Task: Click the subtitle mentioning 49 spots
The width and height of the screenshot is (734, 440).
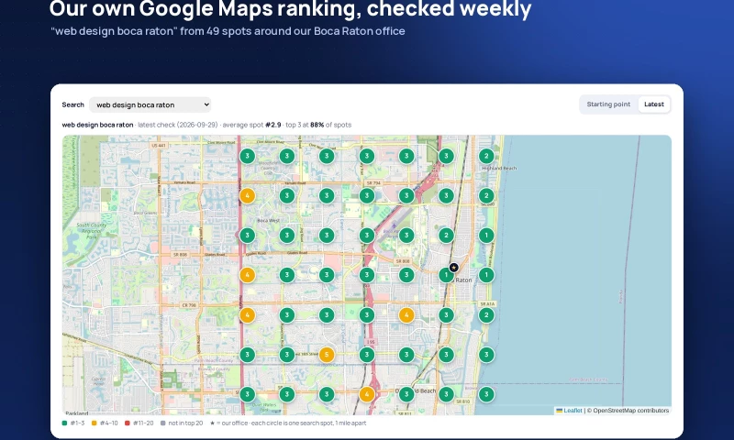Action: pos(228,31)
